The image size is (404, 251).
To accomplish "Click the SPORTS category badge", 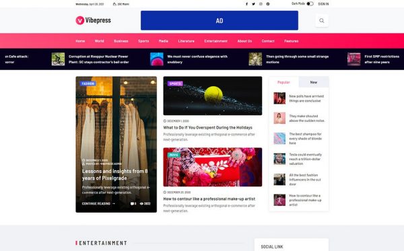I will pyautogui.click(x=175, y=83).
